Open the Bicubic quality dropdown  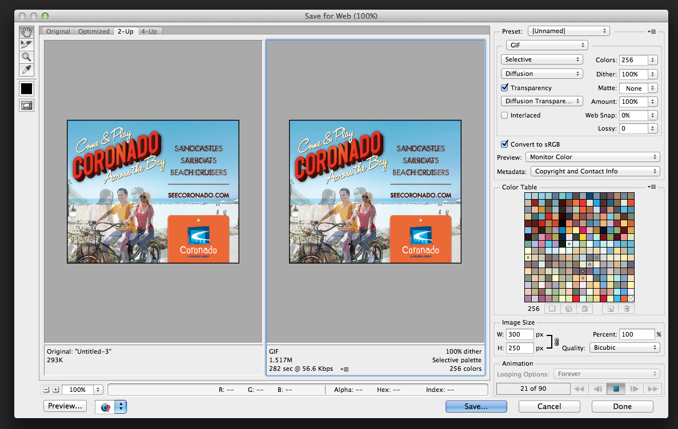[x=625, y=348]
